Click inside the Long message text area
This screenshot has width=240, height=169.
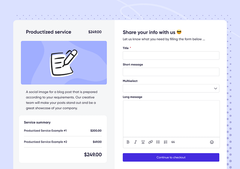click(171, 118)
